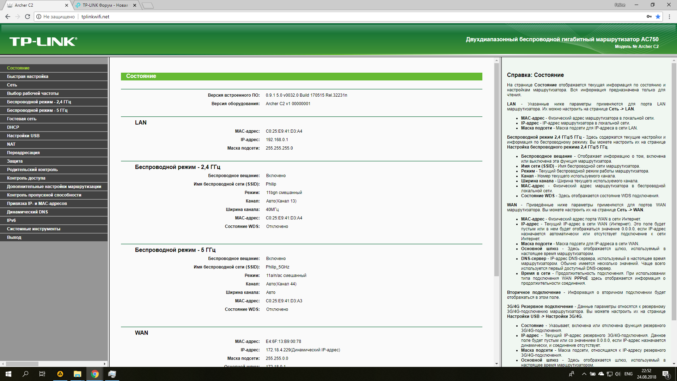
Task: Bookmark the page with star icon
Action: [658, 17]
